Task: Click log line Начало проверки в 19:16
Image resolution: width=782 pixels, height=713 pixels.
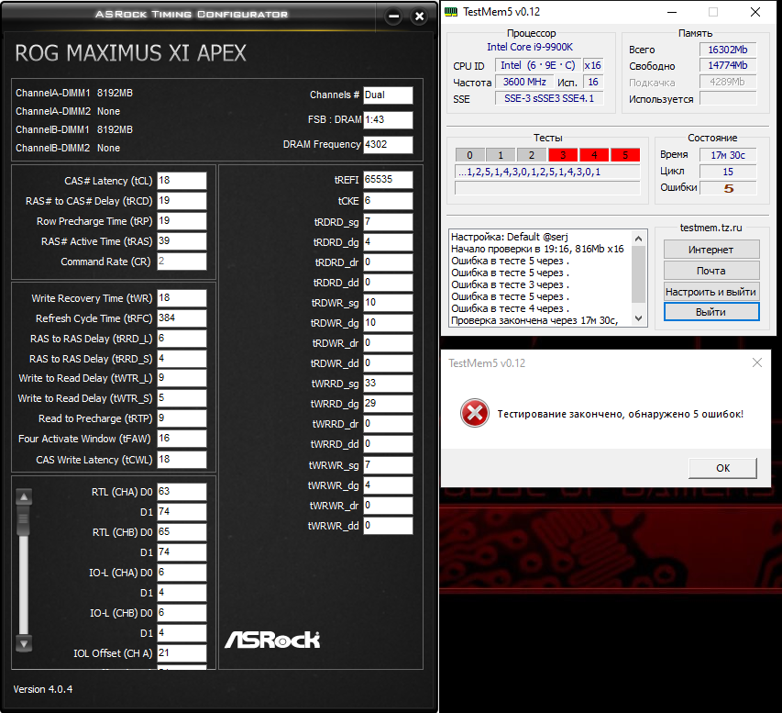Action: (x=537, y=249)
